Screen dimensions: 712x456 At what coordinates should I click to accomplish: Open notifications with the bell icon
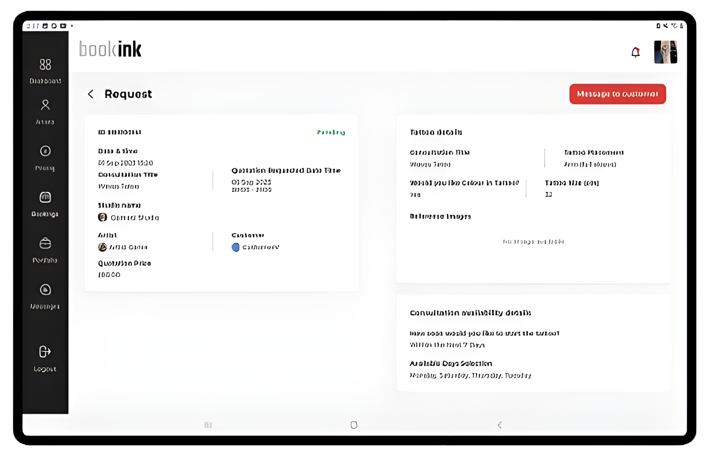635,53
